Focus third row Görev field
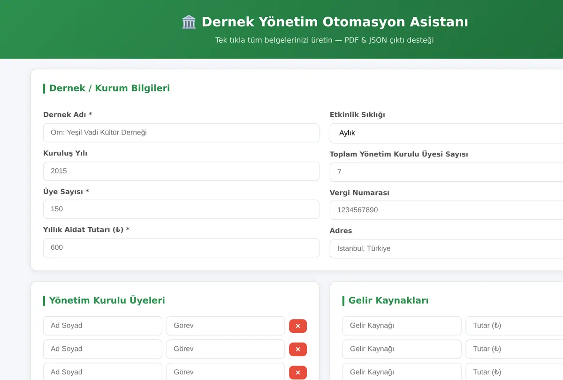563x380 pixels. [x=226, y=372]
